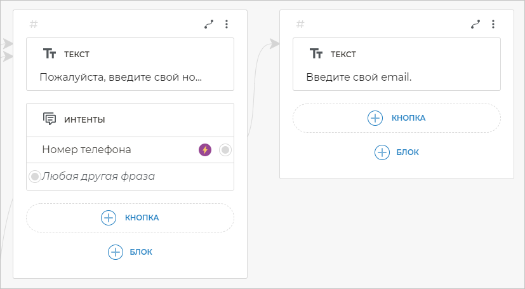Screen dimensions: 525x289
Task: Edit the text starting with Пожалуйста, введите
Action: [x=121, y=77]
